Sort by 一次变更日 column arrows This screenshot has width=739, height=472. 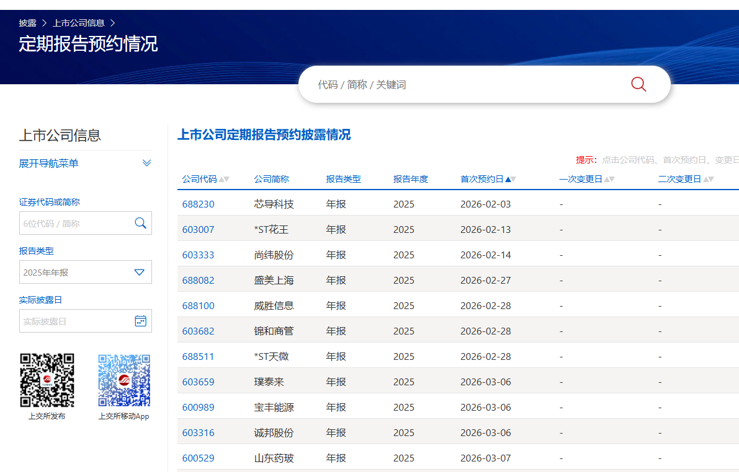click(609, 180)
